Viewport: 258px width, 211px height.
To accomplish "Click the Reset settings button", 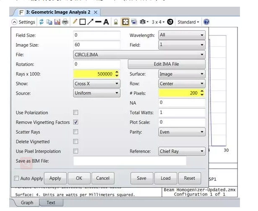I will tap(190, 178).
